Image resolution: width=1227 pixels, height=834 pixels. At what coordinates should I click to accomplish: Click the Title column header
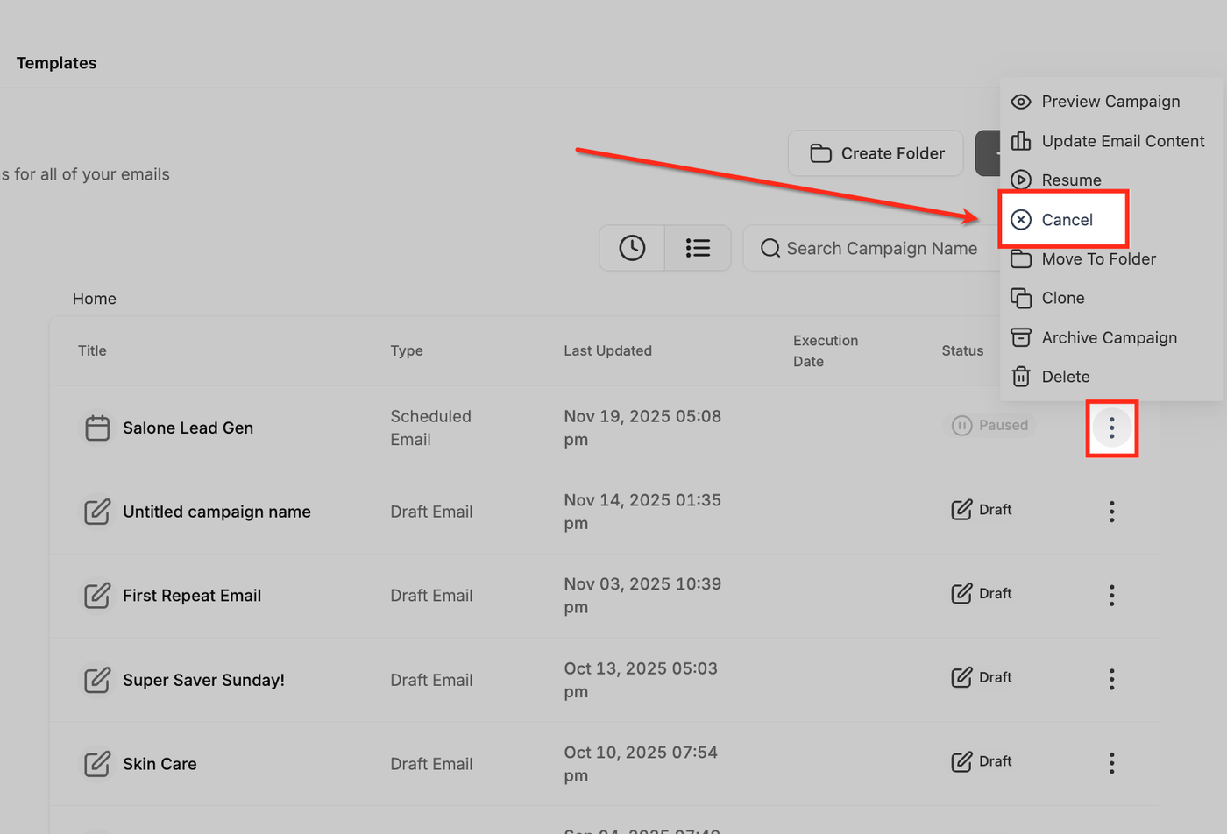(x=92, y=350)
